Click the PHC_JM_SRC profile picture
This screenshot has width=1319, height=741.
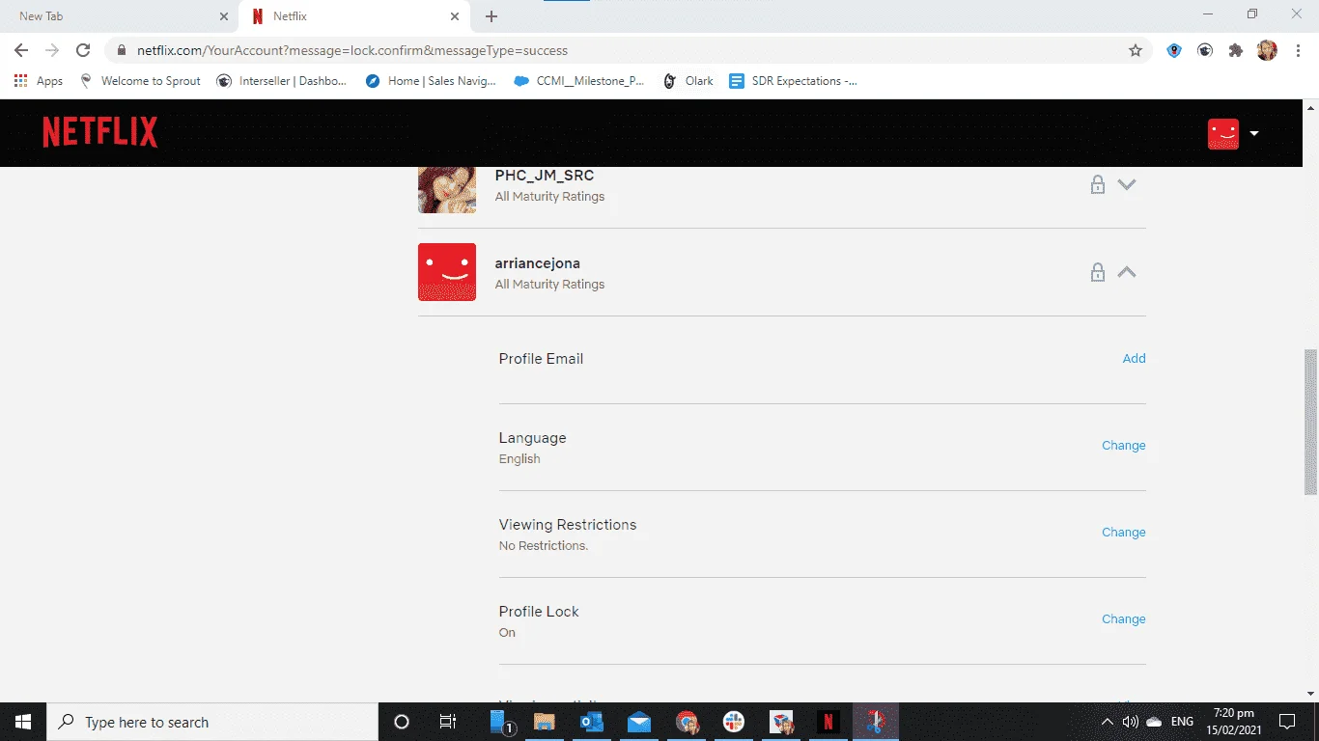(447, 189)
